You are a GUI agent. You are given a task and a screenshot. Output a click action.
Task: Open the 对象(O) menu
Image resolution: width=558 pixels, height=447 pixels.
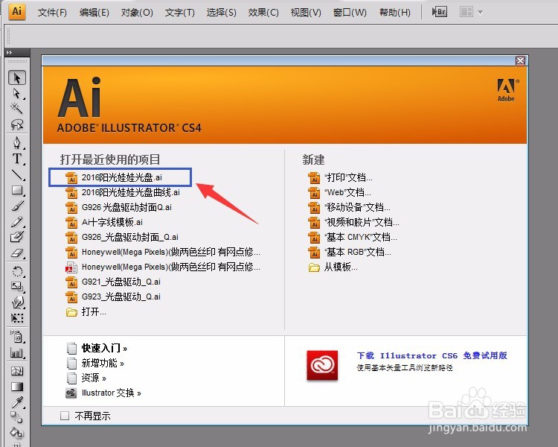[x=137, y=13]
